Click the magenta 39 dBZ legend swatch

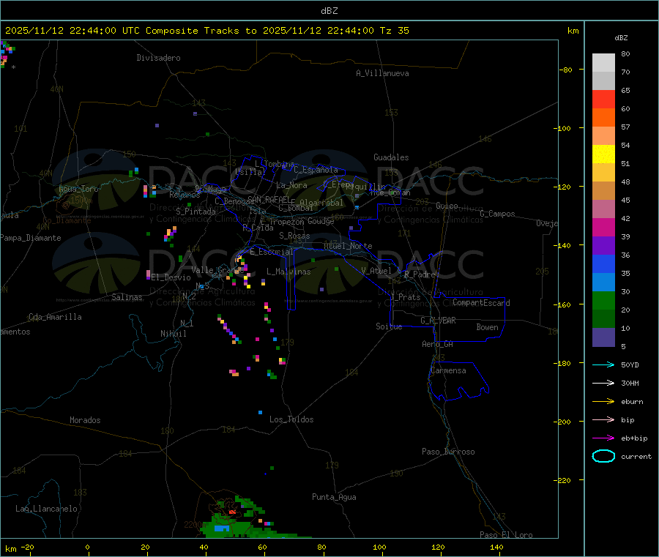(603, 227)
